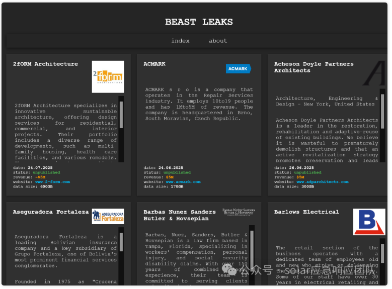Open the about navigation item

point(218,41)
